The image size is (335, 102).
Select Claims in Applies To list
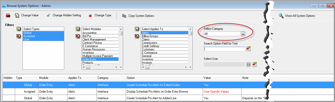click(x=165, y=39)
